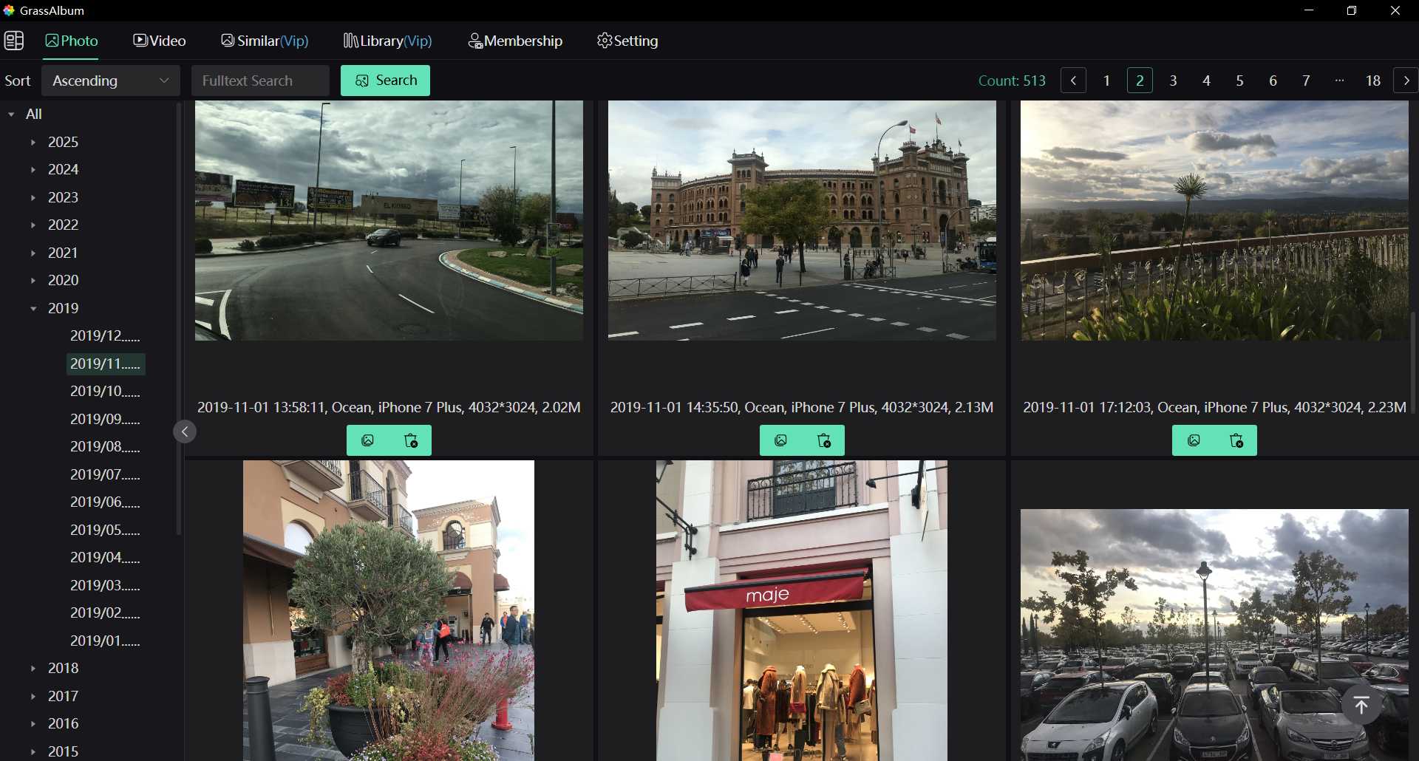Open the Video section icon
This screenshot has width=1419, height=761.
coord(140,40)
